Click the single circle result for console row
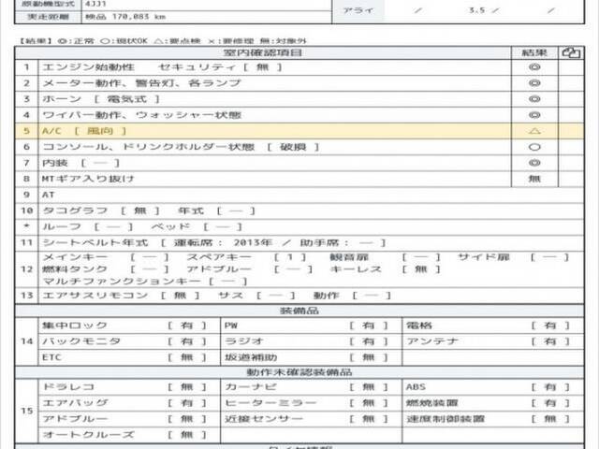The image size is (599, 449). tap(534, 147)
